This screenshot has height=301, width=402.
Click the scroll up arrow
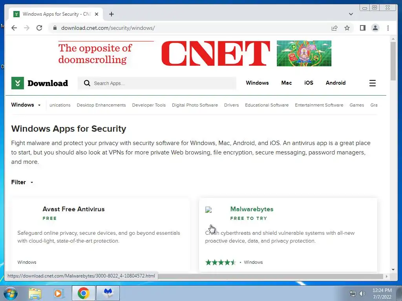click(393, 39)
